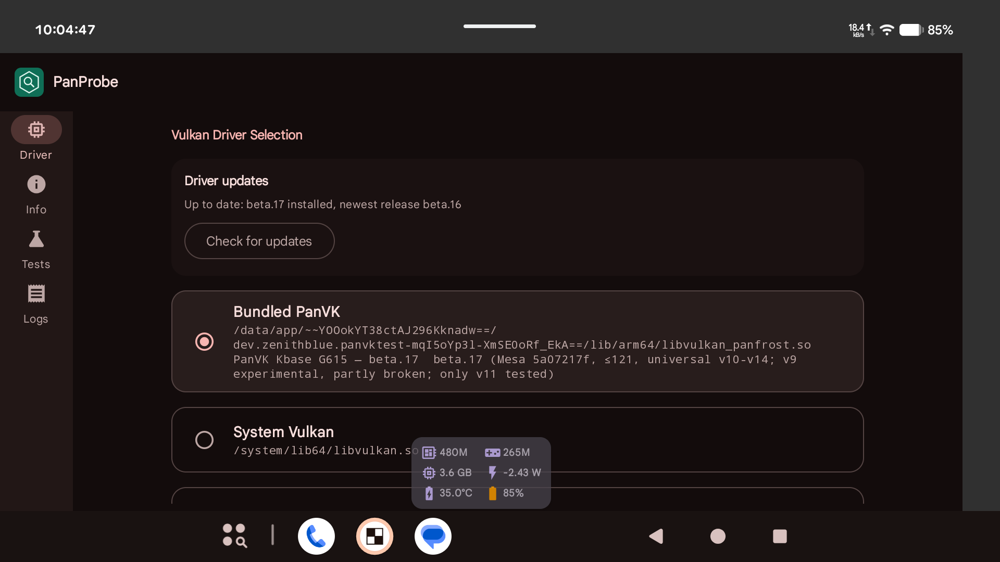Image resolution: width=1000 pixels, height=562 pixels.
Task: Open the app drawer search icon
Action: coord(234,536)
